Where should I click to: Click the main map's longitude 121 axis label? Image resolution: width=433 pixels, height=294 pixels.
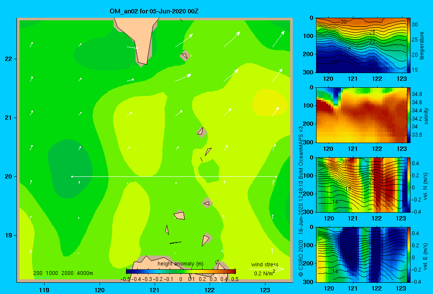coord(155,290)
